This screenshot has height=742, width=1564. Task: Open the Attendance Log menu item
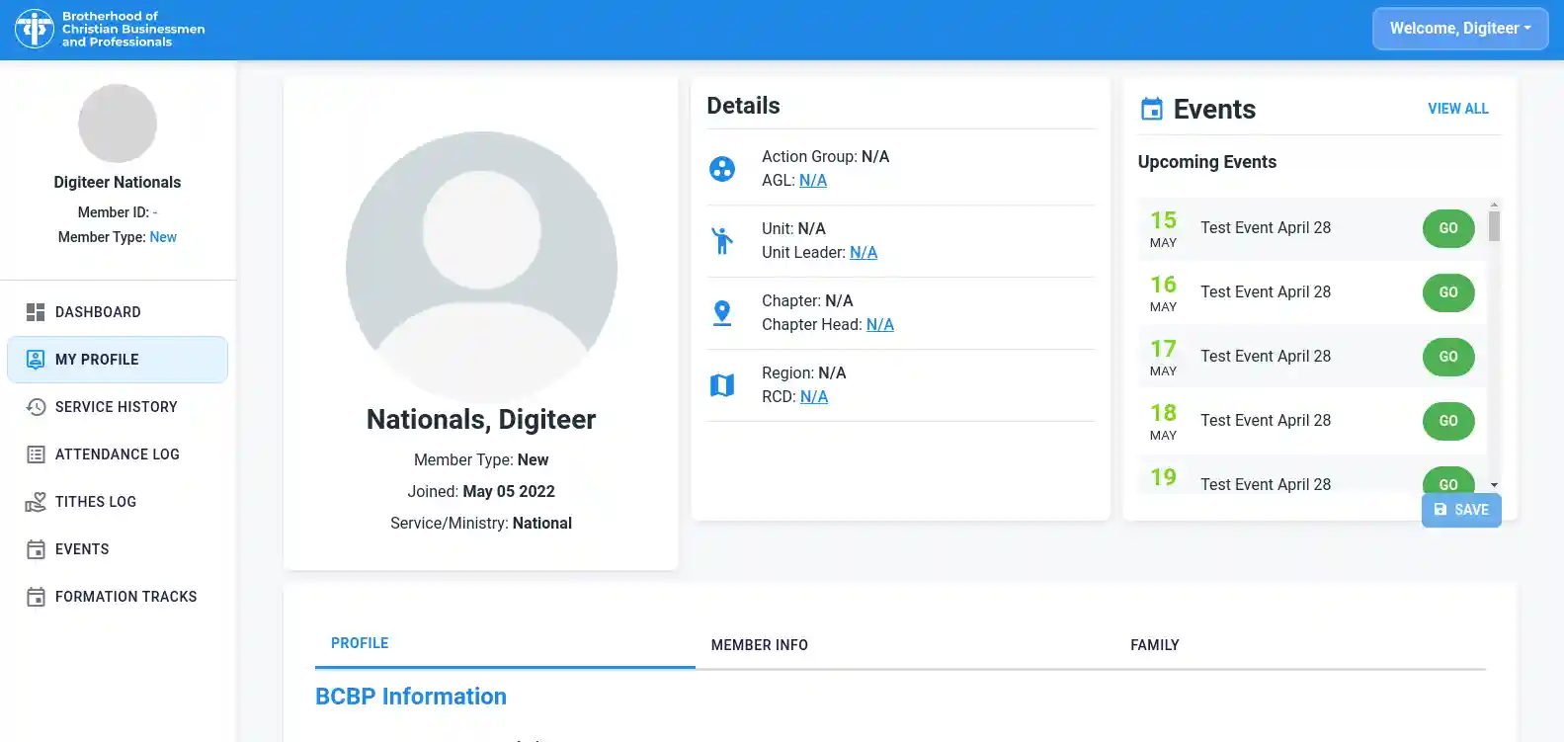pos(118,454)
